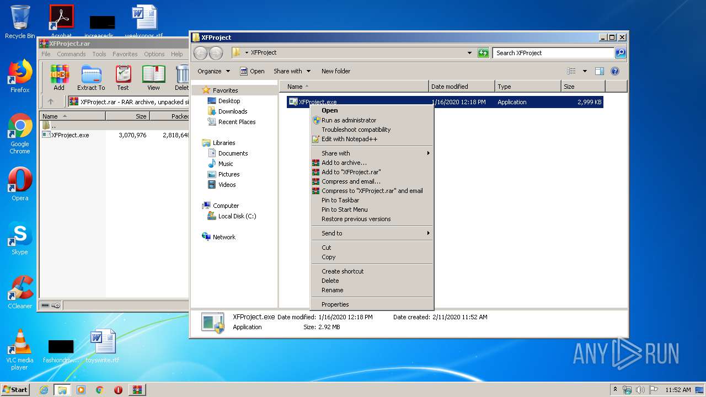Click refresh button beside address bar
The width and height of the screenshot is (706, 397).
(x=483, y=53)
